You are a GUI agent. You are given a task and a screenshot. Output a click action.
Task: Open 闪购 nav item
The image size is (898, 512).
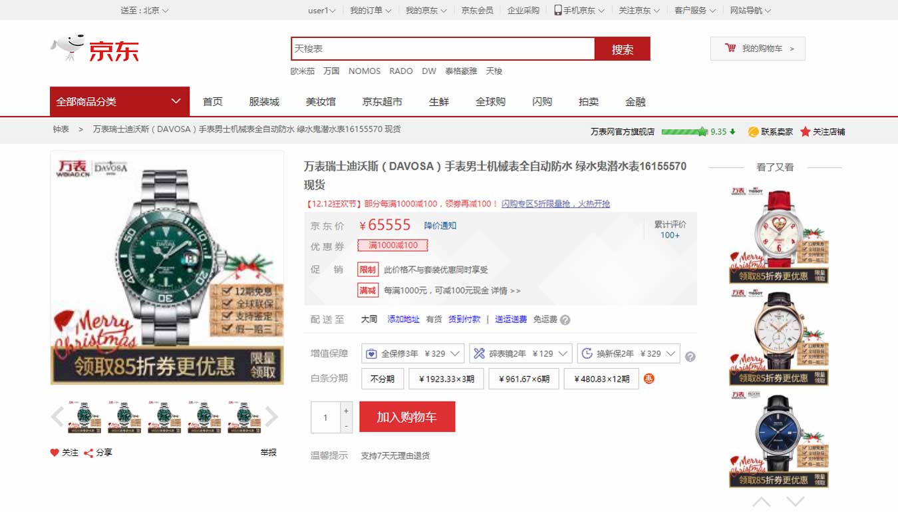542,102
